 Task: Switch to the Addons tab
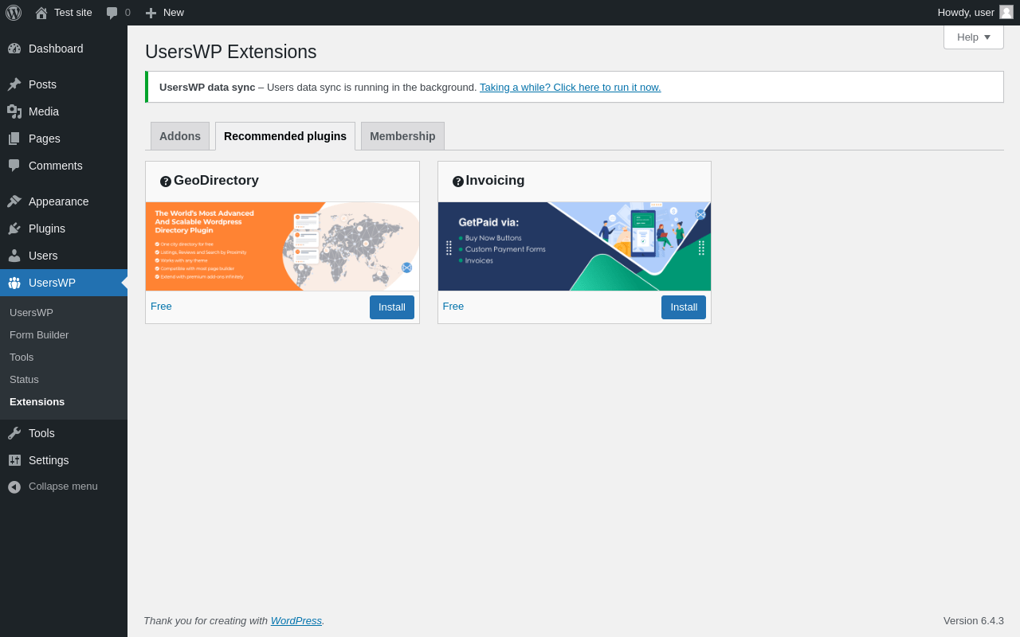(x=180, y=136)
